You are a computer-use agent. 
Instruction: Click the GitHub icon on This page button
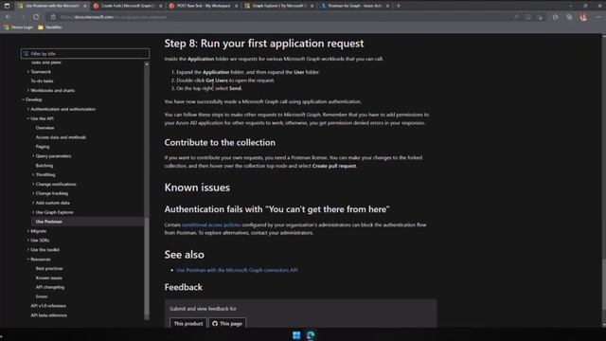(x=215, y=324)
